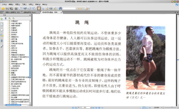179x109 pixels.
Task: Open the 文件 (File) menu
Action: tap(4, 4)
